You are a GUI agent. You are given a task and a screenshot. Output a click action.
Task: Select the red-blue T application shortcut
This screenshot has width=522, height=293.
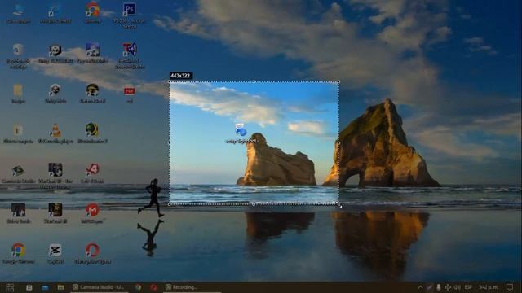(130, 55)
